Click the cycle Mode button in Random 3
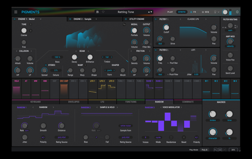This screenshot has height=159, width=252. click(158, 137)
